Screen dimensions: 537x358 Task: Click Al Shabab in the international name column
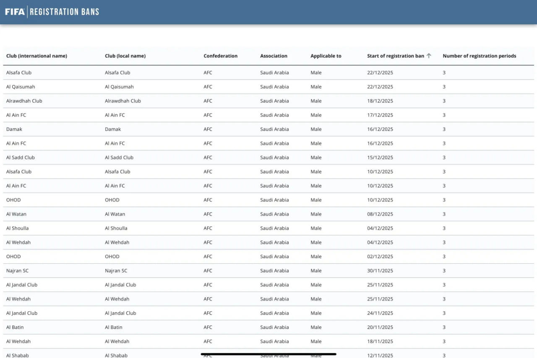(17, 355)
